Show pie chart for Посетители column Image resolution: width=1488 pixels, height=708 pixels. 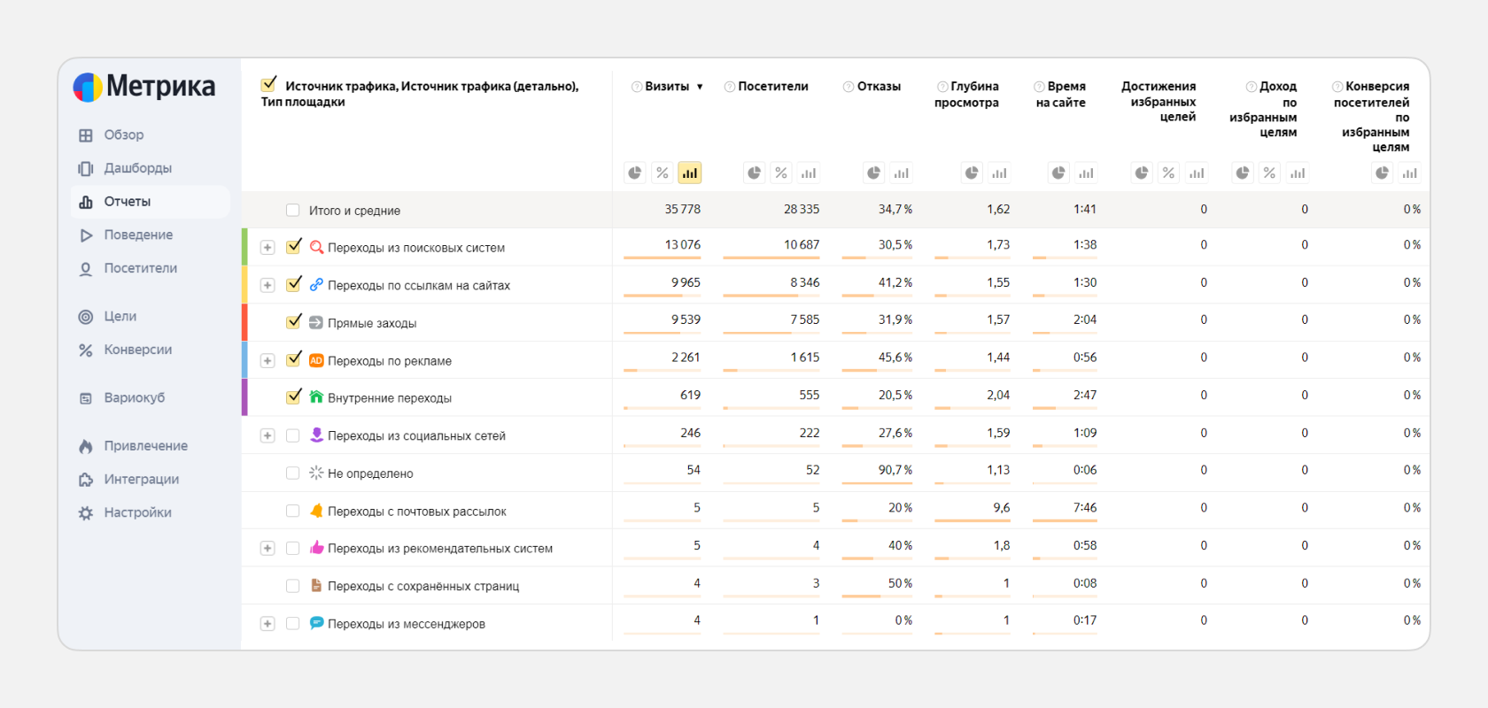[754, 173]
